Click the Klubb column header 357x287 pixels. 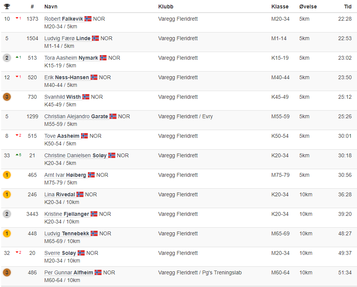click(x=166, y=7)
